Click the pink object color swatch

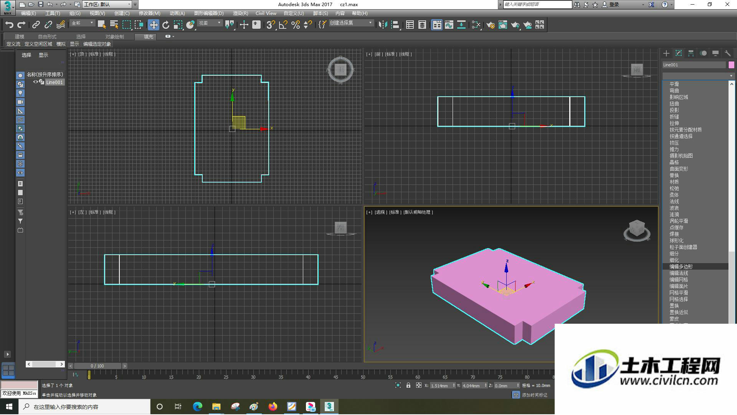point(731,65)
